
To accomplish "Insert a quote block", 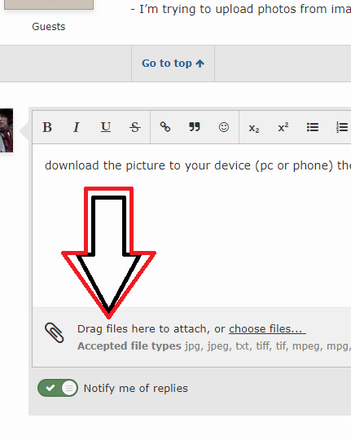I will pos(194,127).
